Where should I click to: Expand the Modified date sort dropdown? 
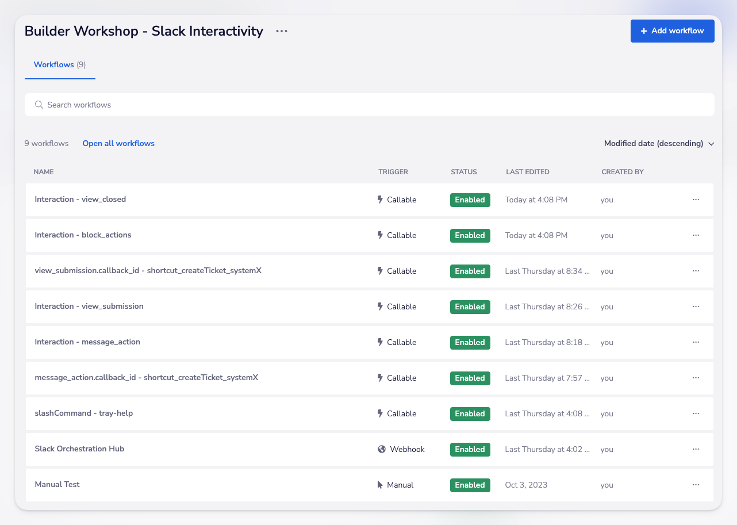[x=658, y=144]
